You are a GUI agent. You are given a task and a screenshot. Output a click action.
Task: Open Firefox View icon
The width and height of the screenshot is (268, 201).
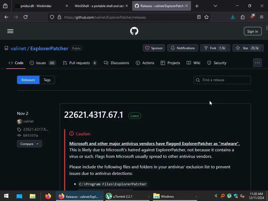point(5,6)
